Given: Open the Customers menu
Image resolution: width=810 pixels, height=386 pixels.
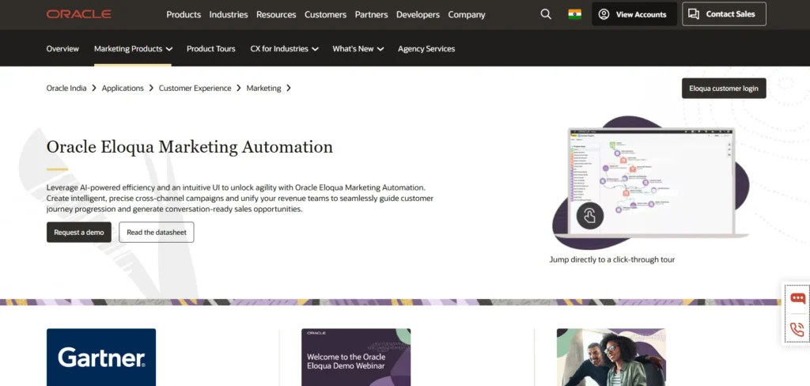Looking at the screenshot, I should (325, 14).
